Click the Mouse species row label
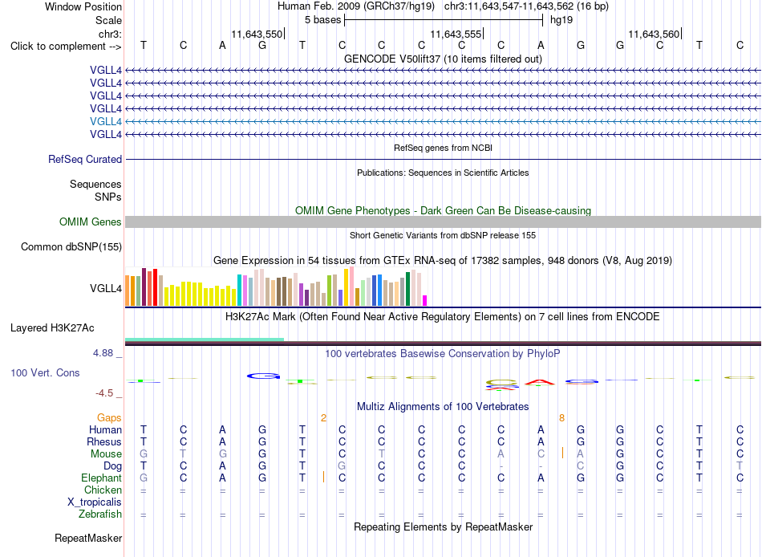Viewport: 762px width, 557px height. [x=106, y=454]
